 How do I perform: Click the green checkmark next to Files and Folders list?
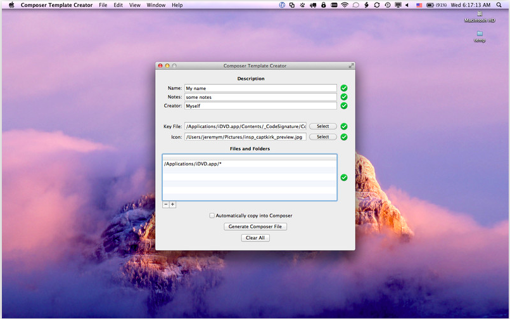(344, 178)
